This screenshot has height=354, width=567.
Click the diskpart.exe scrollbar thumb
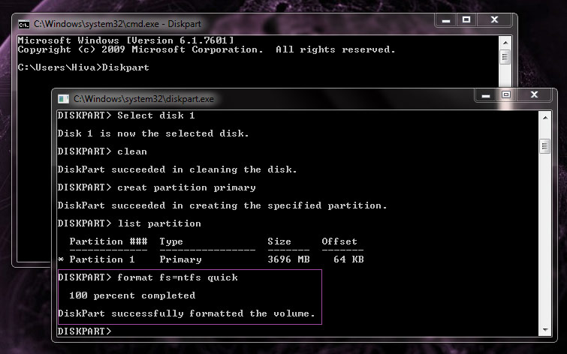click(x=546, y=145)
